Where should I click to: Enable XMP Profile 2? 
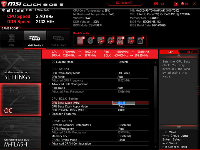tap(59, 40)
